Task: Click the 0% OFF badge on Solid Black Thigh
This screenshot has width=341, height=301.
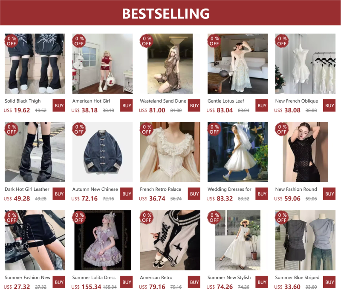Action: (x=12, y=41)
